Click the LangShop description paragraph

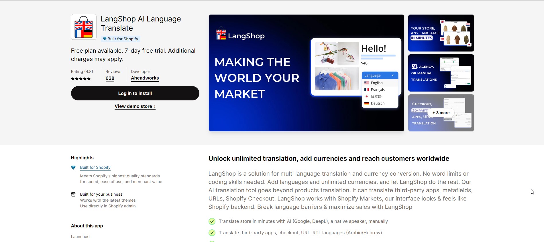(x=341, y=190)
